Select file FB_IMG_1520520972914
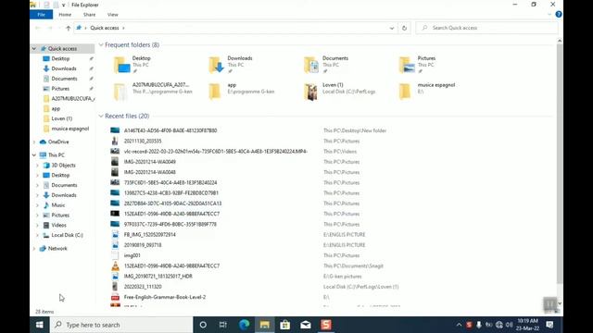The width and height of the screenshot is (593, 333). coord(150,234)
